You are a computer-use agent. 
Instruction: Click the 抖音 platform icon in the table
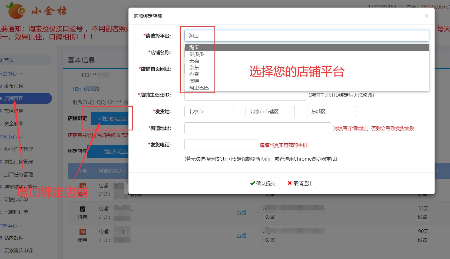point(82,209)
